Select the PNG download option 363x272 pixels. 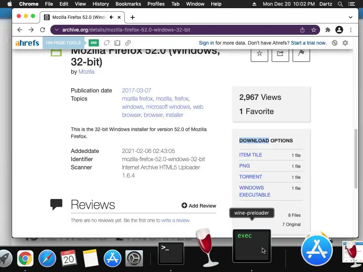pos(244,166)
